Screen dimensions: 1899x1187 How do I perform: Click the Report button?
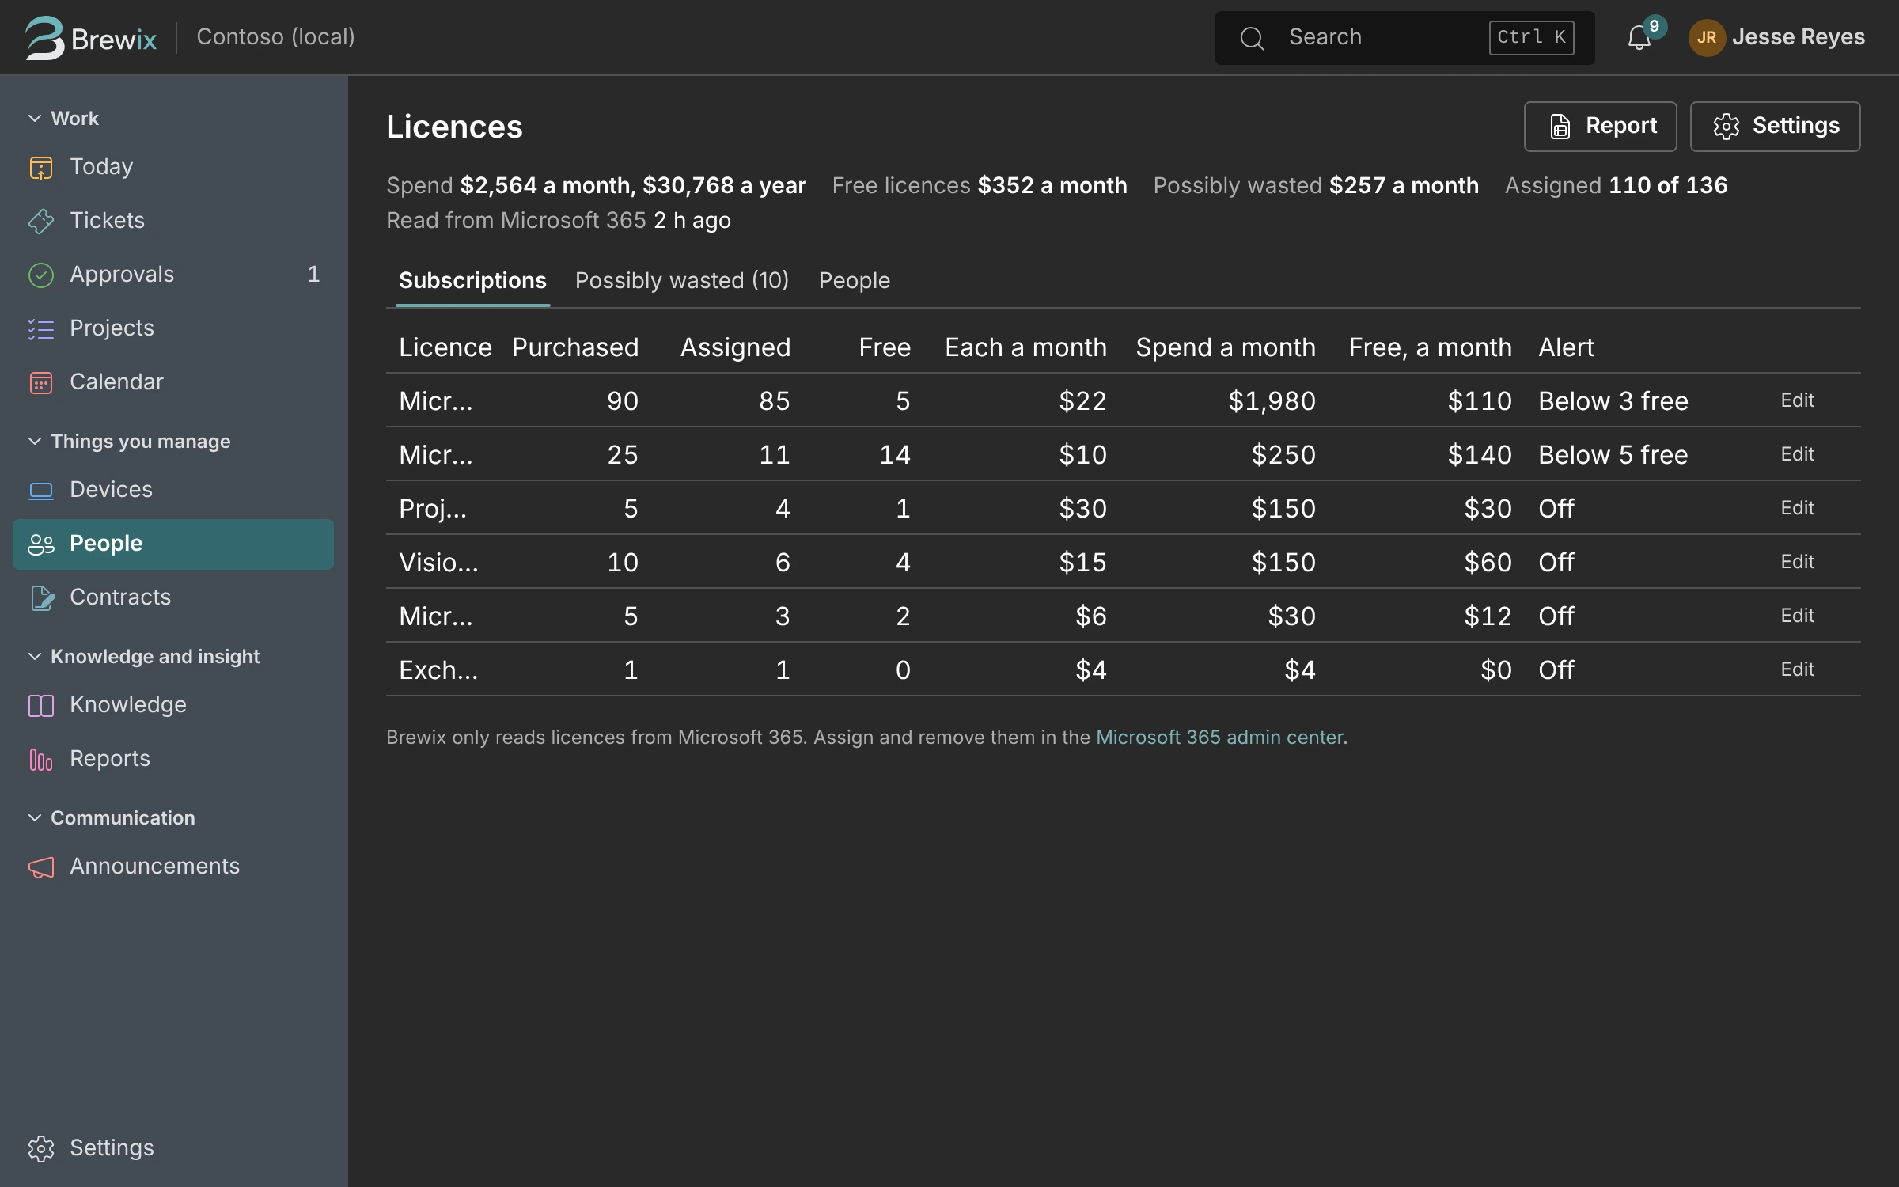click(1600, 126)
